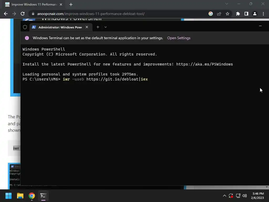Image resolution: width=269 pixels, height=202 pixels.
Task: Open terminal profiles dropdown chevron
Action: [x=106, y=27]
